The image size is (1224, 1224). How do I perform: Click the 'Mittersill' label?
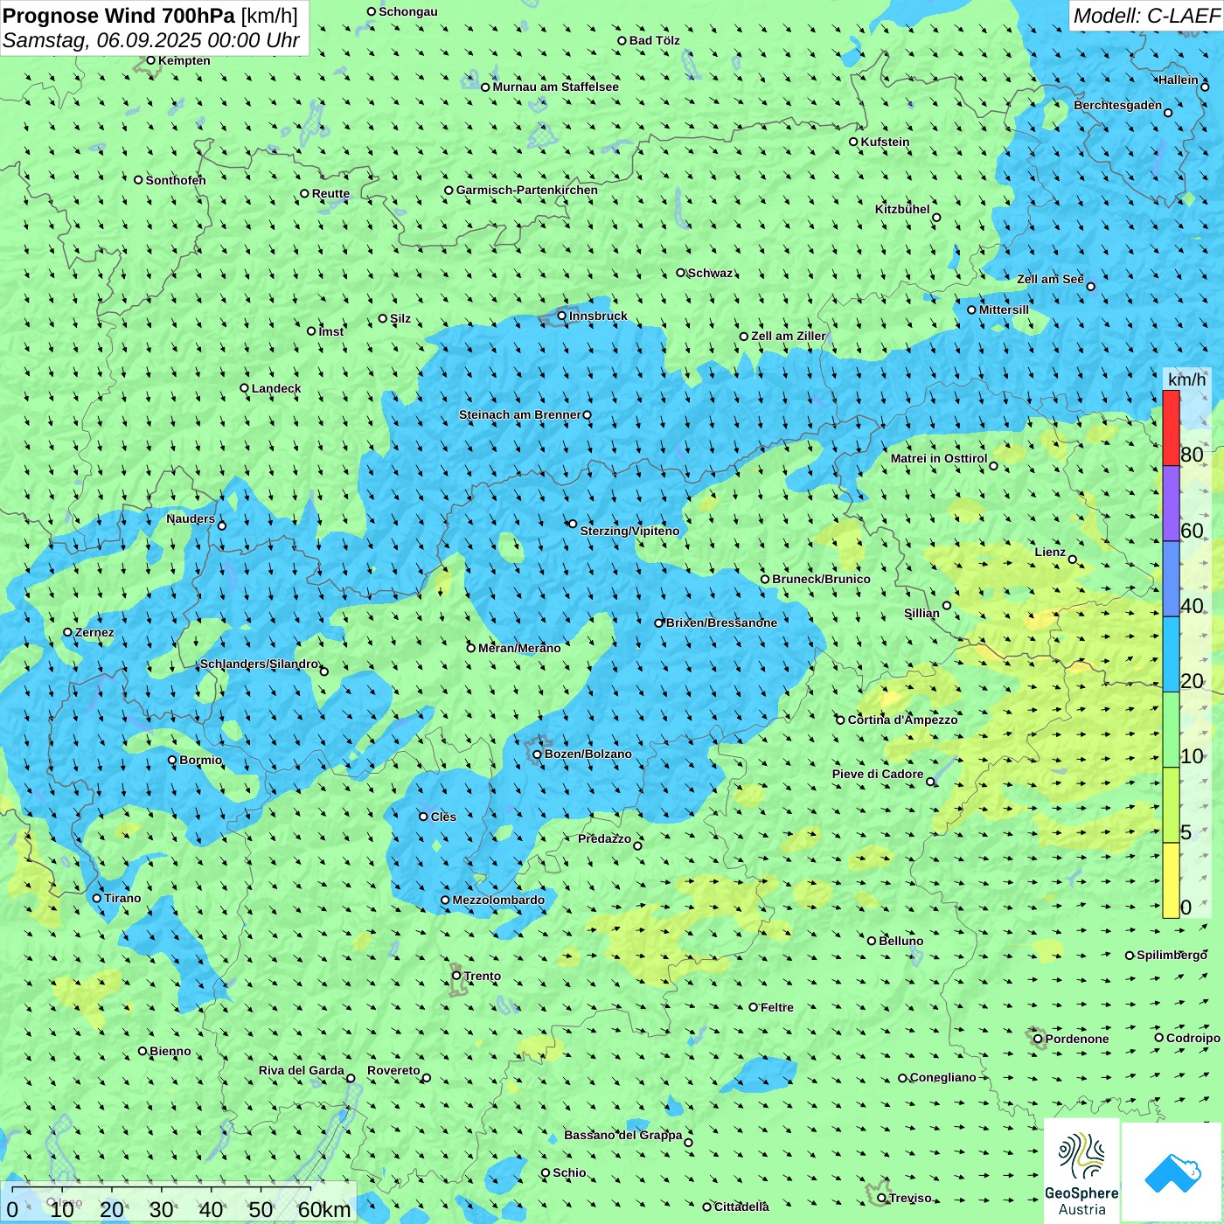tap(1004, 309)
